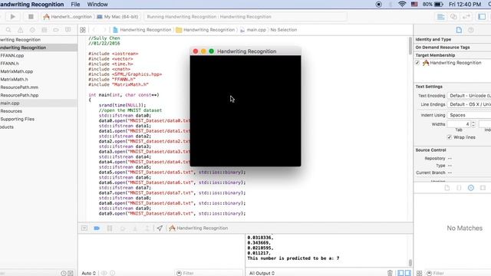Viewport: 491px width, 276px height.
Task: Click the Handwriting Recognition folder breadcrumb
Action: click(x=205, y=30)
